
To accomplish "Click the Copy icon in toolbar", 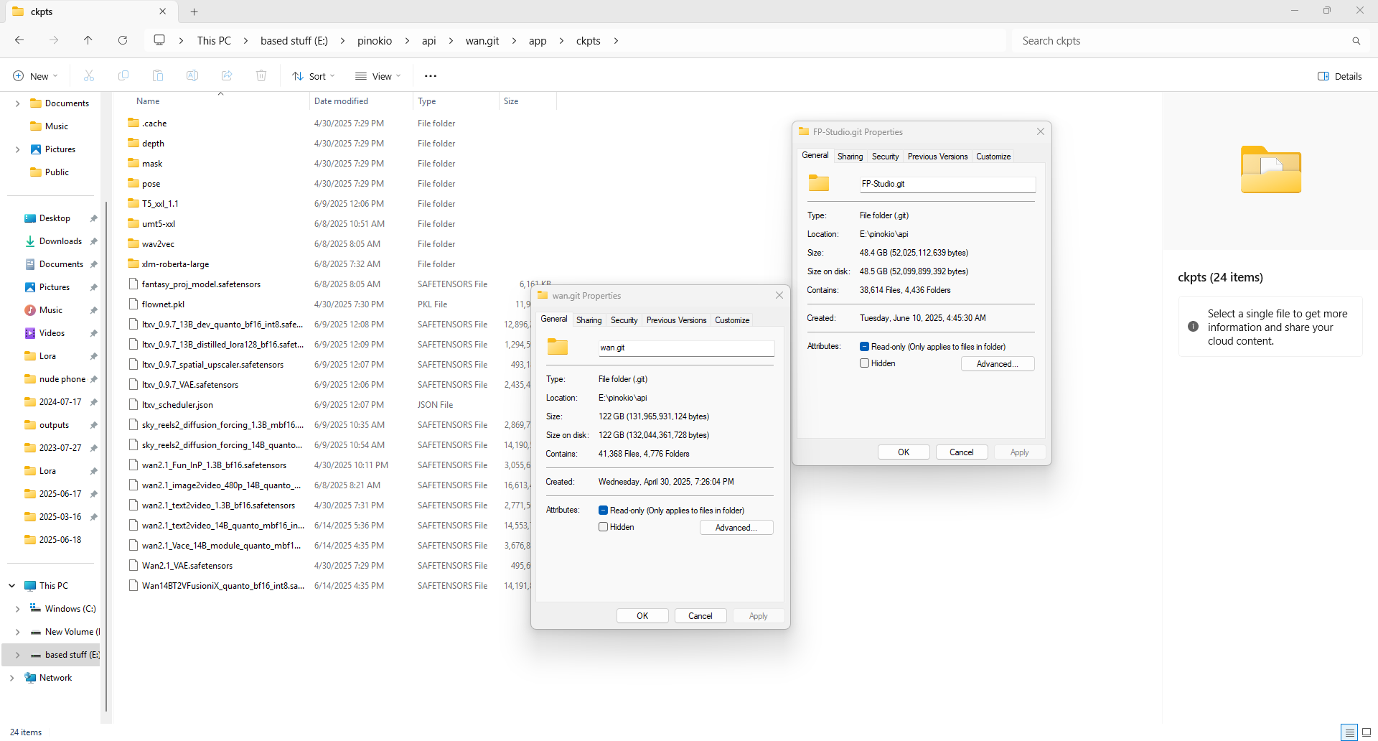I will point(123,76).
